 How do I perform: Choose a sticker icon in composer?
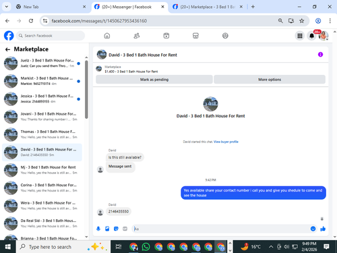[x=116, y=229]
